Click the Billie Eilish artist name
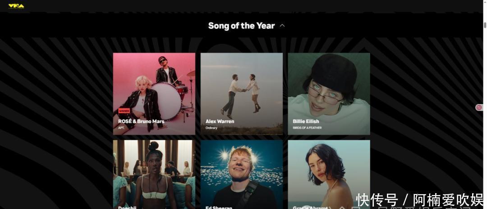487x209 pixels. tap(306, 121)
